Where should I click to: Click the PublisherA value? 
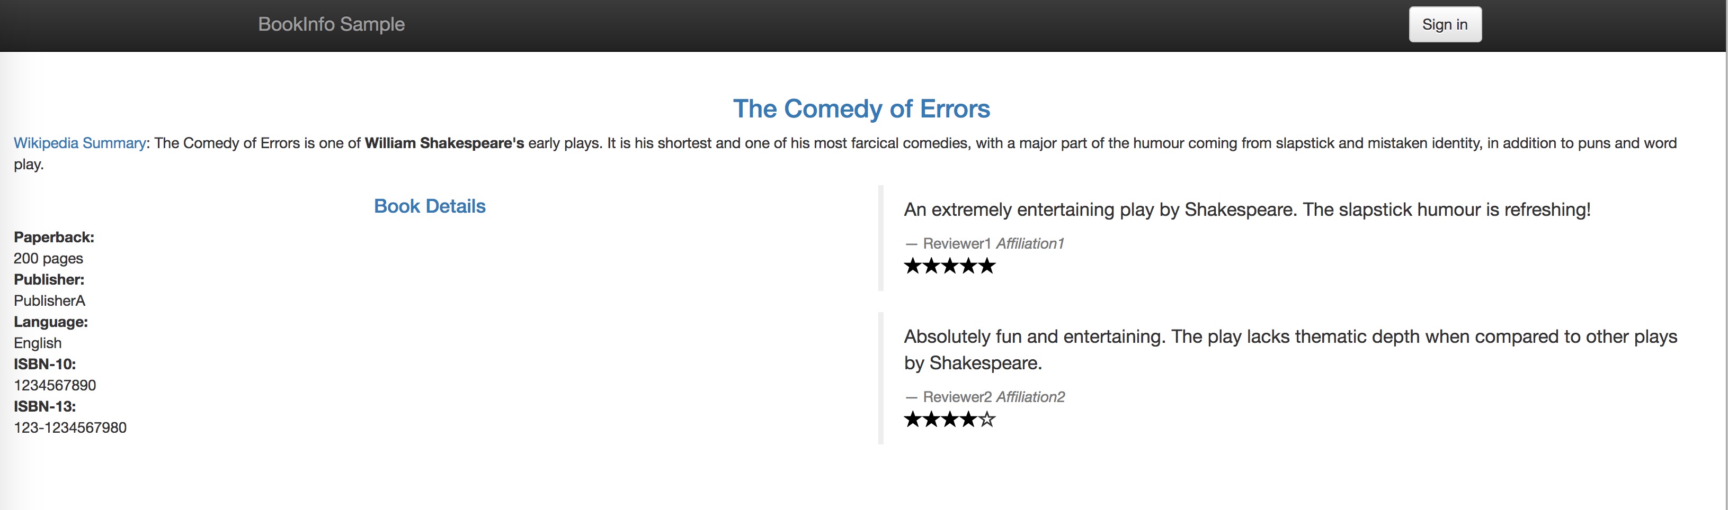coord(50,301)
